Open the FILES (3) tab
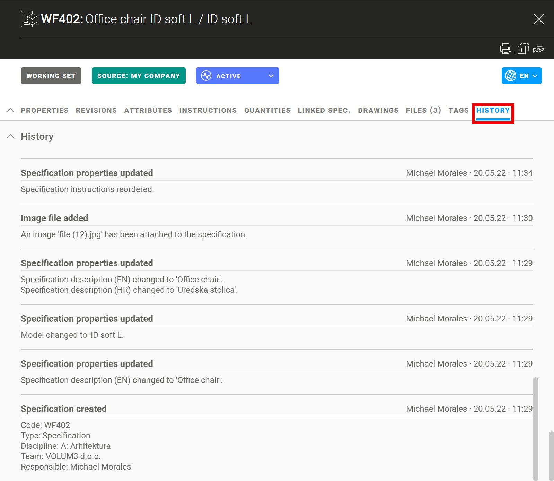This screenshot has height=481, width=554. click(x=423, y=110)
